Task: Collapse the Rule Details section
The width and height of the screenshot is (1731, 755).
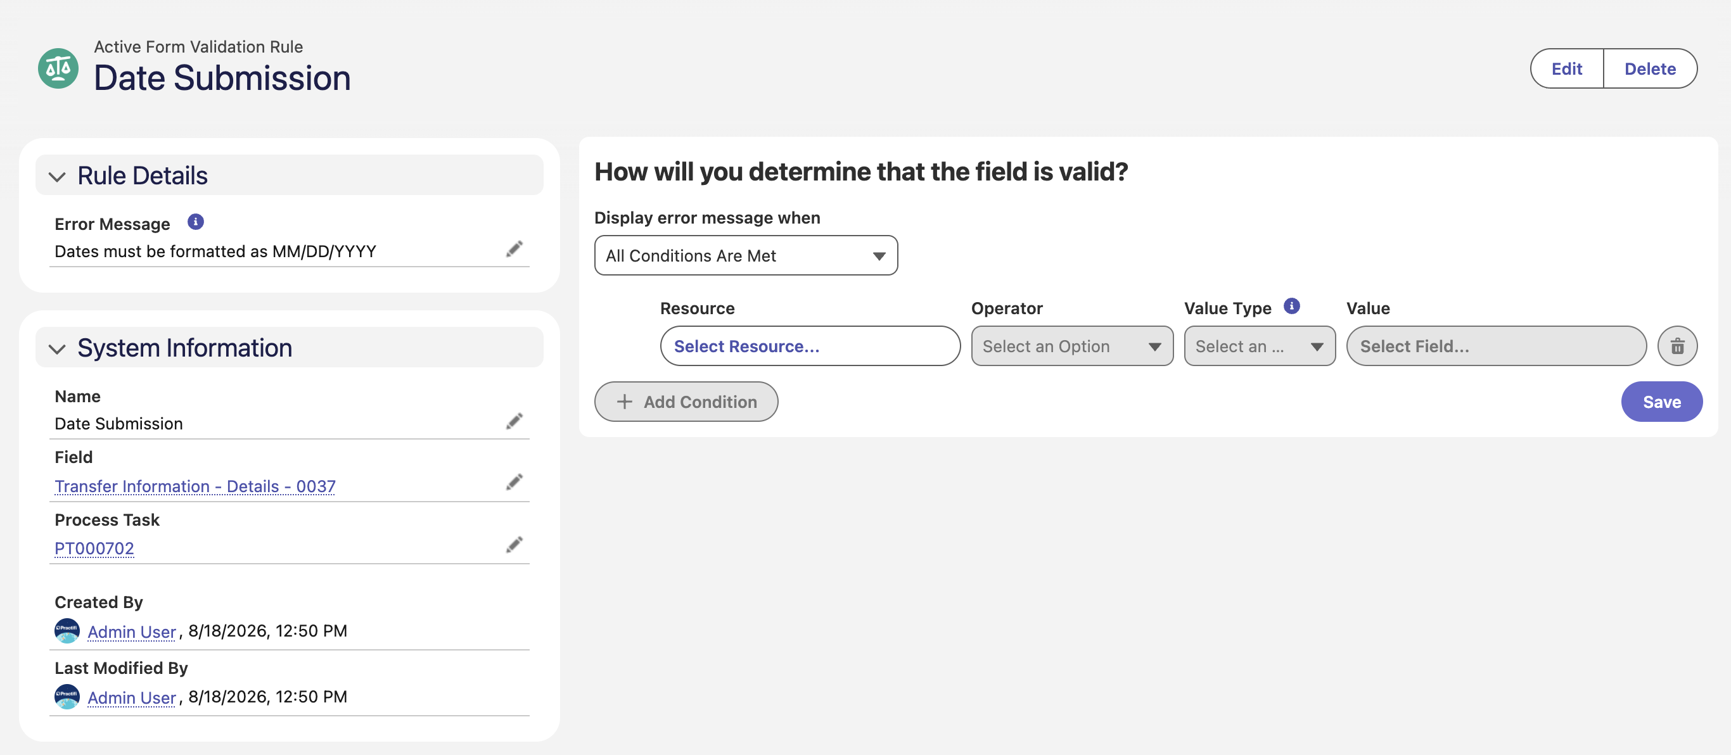Action: [x=57, y=177]
